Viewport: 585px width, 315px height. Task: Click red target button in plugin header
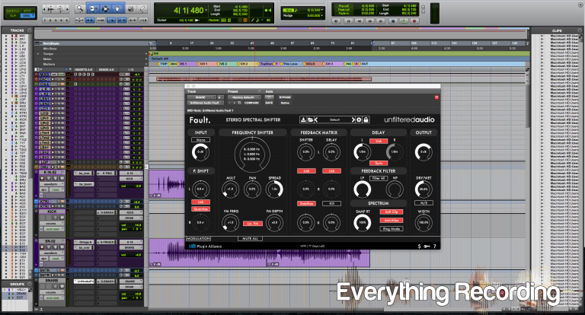(x=436, y=97)
